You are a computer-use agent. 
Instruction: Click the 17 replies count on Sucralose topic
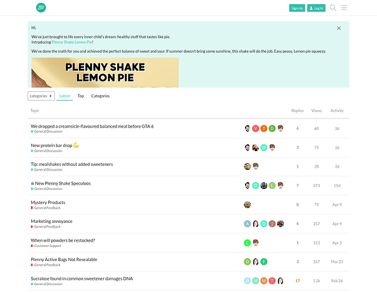(297, 281)
